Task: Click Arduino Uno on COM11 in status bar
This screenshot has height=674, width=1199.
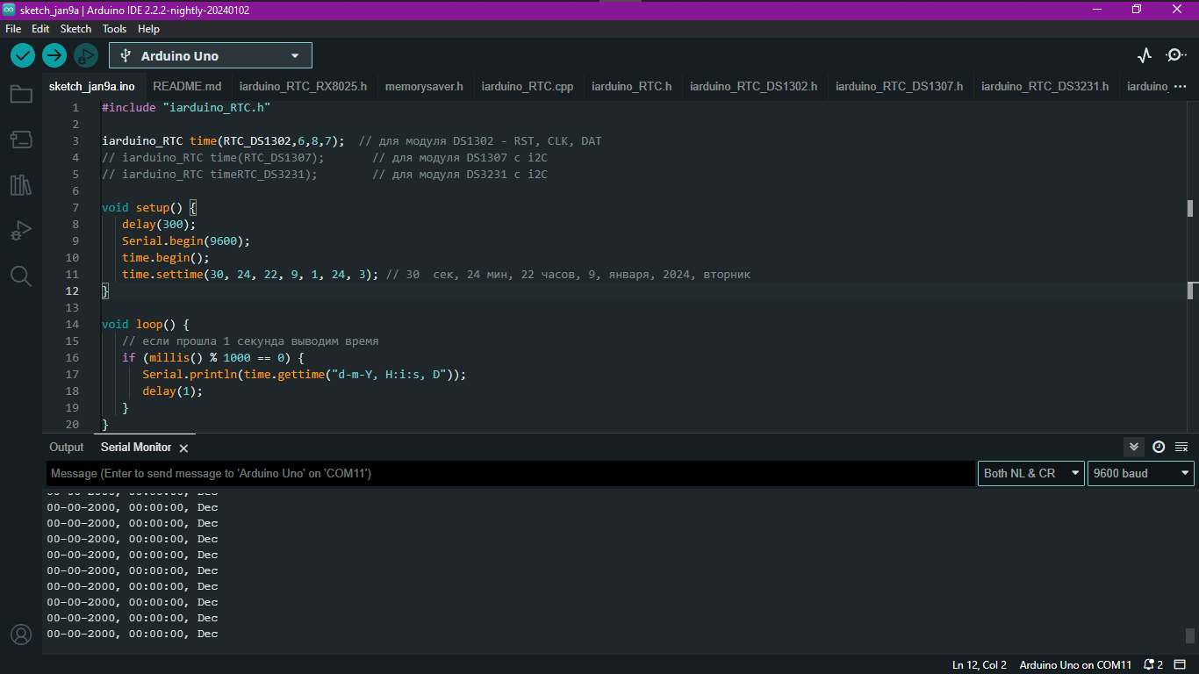Action: pos(1075,664)
